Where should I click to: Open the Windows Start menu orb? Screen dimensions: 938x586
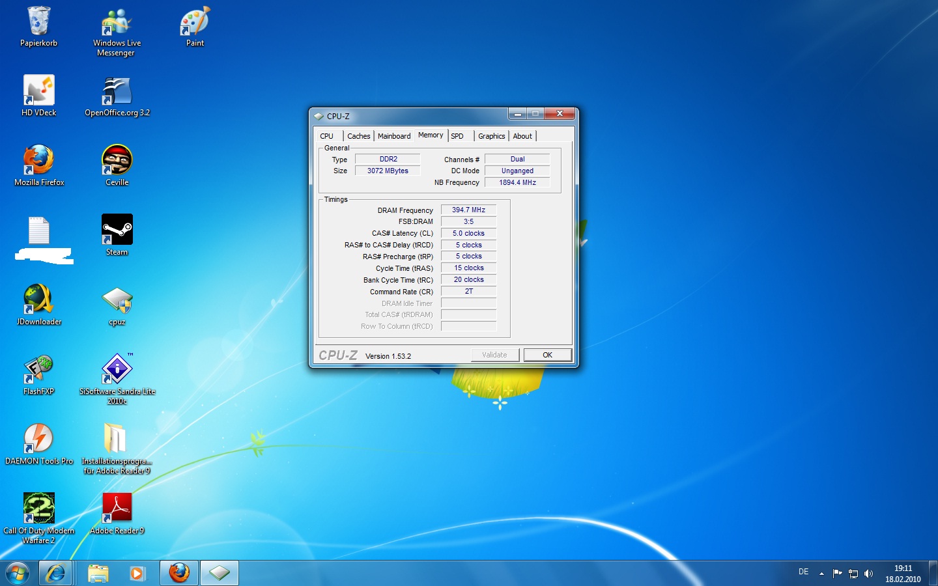click(17, 573)
